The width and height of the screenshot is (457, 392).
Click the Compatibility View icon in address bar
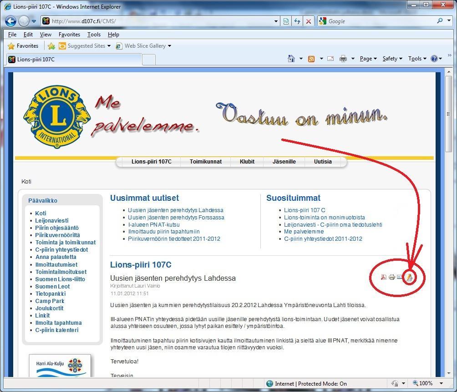click(286, 21)
